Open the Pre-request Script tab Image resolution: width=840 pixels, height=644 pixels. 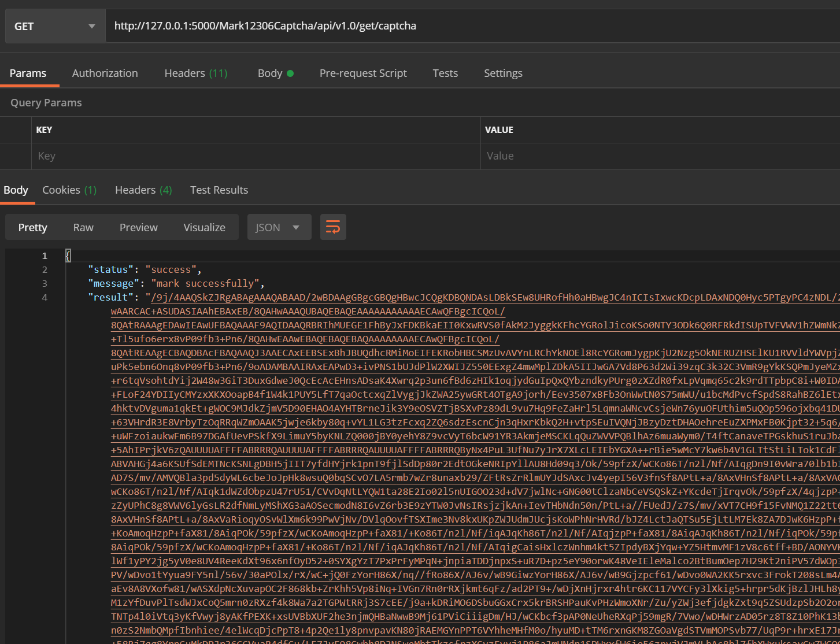coord(363,73)
